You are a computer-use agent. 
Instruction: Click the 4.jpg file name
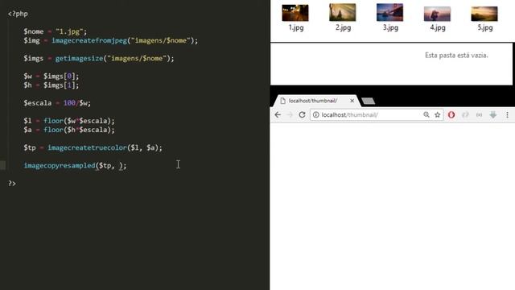438,28
